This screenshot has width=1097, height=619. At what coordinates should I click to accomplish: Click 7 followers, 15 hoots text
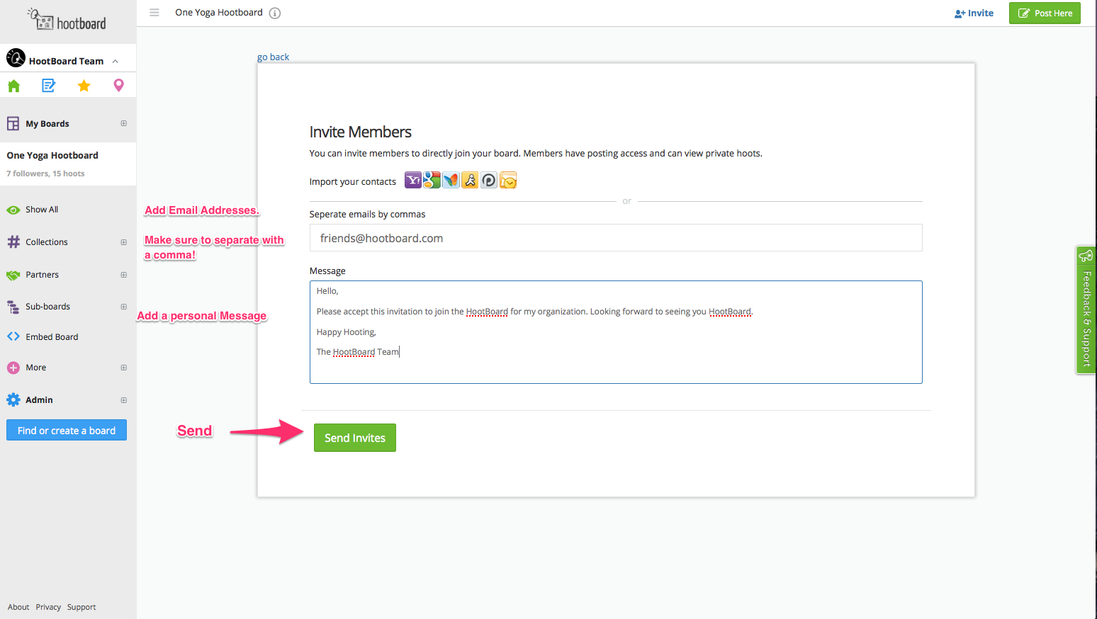45,174
